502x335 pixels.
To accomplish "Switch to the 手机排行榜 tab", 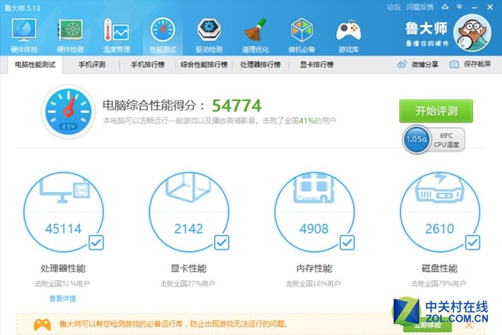I will tap(148, 64).
